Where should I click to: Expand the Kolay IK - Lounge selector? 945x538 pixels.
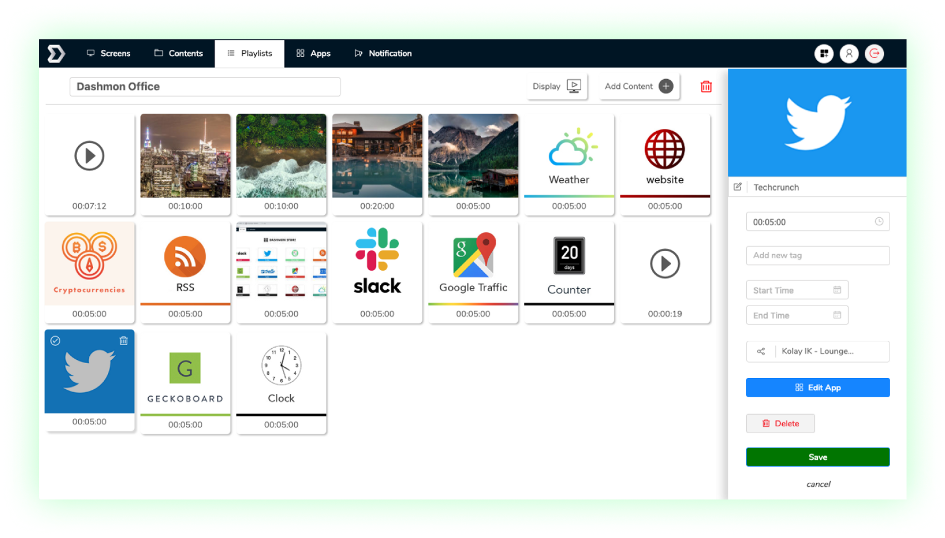tap(817, 351)
